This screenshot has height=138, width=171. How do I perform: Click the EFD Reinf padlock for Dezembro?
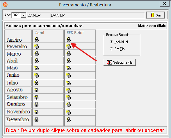click(x=69, y=120)
